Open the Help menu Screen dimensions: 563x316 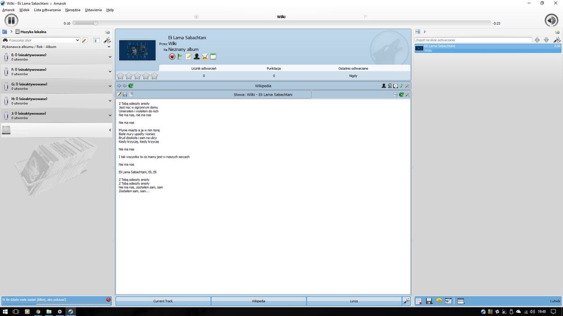tap(110, 10)
